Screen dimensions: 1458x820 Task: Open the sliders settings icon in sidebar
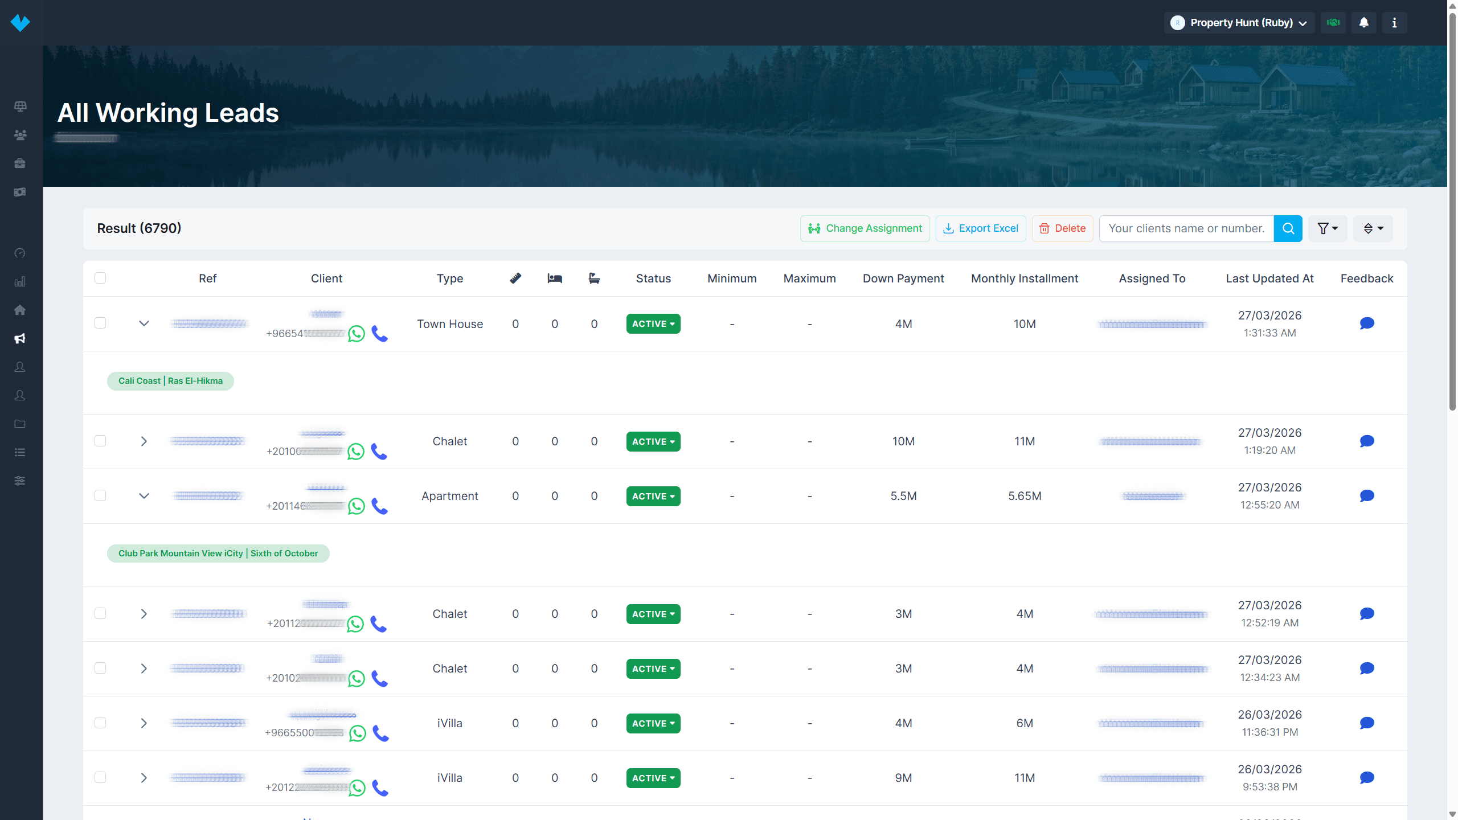20,481
